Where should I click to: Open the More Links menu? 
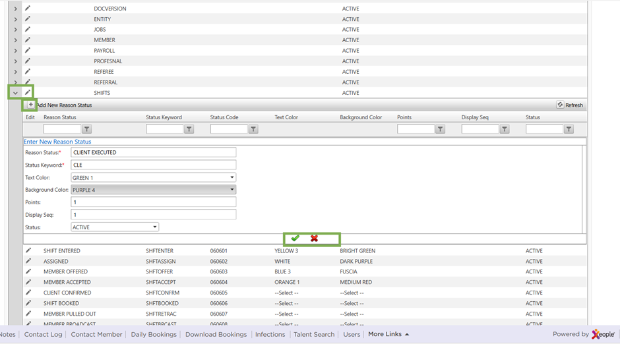(x=388, y=334)
